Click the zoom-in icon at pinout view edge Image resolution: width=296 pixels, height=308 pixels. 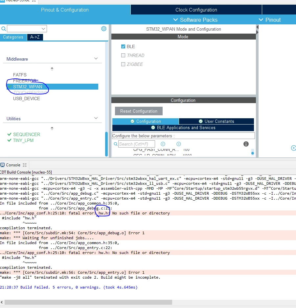pyautogui.click(x=293, y=148)
